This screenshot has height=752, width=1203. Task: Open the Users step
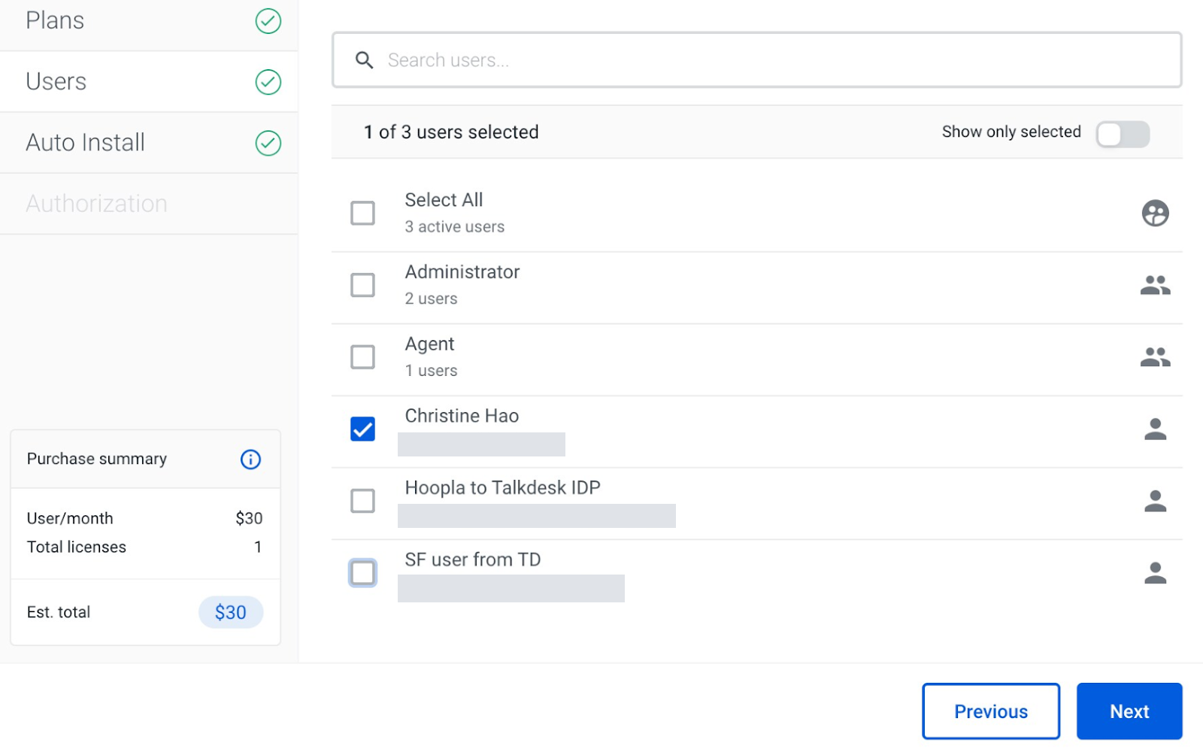point(149,82)
